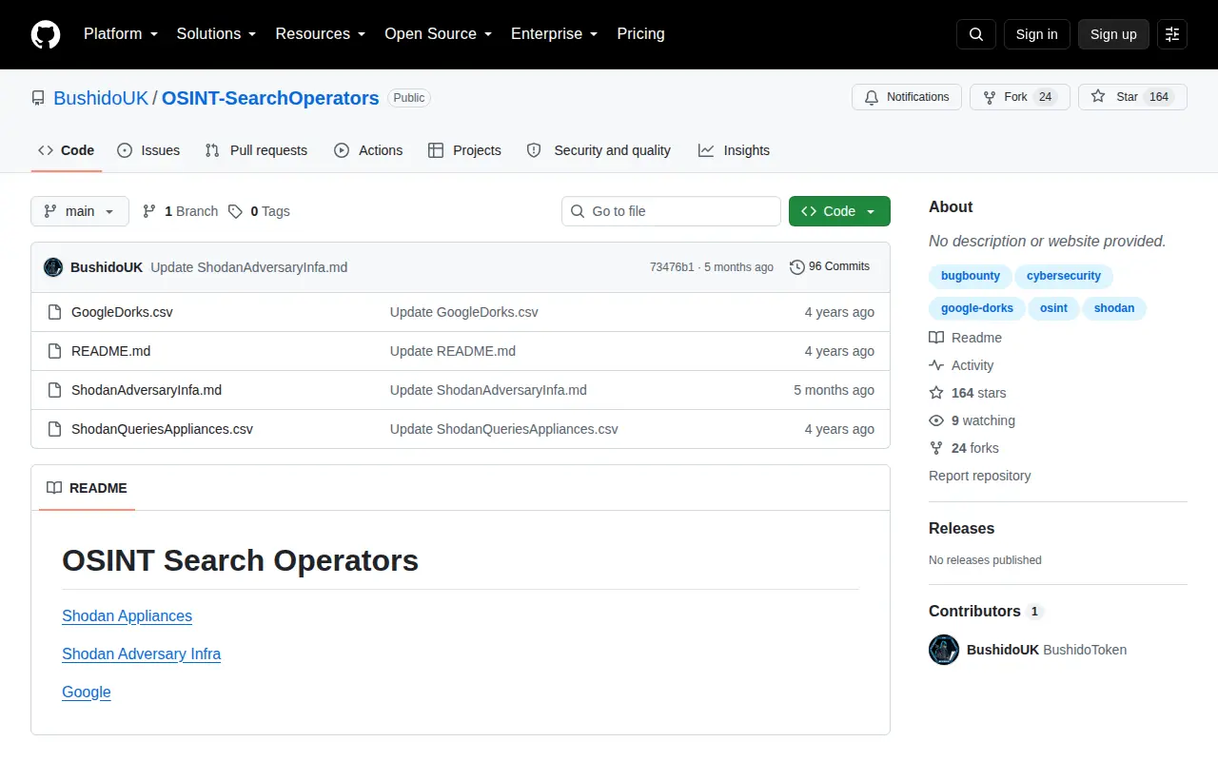Switch to the Issues tab
The image size is (1218, 761).
(148, 150)
